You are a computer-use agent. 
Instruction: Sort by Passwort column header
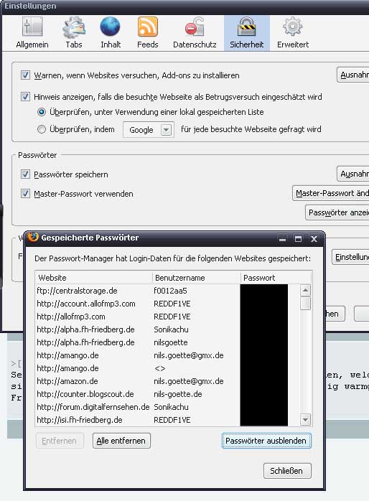[x=276, y=278]
